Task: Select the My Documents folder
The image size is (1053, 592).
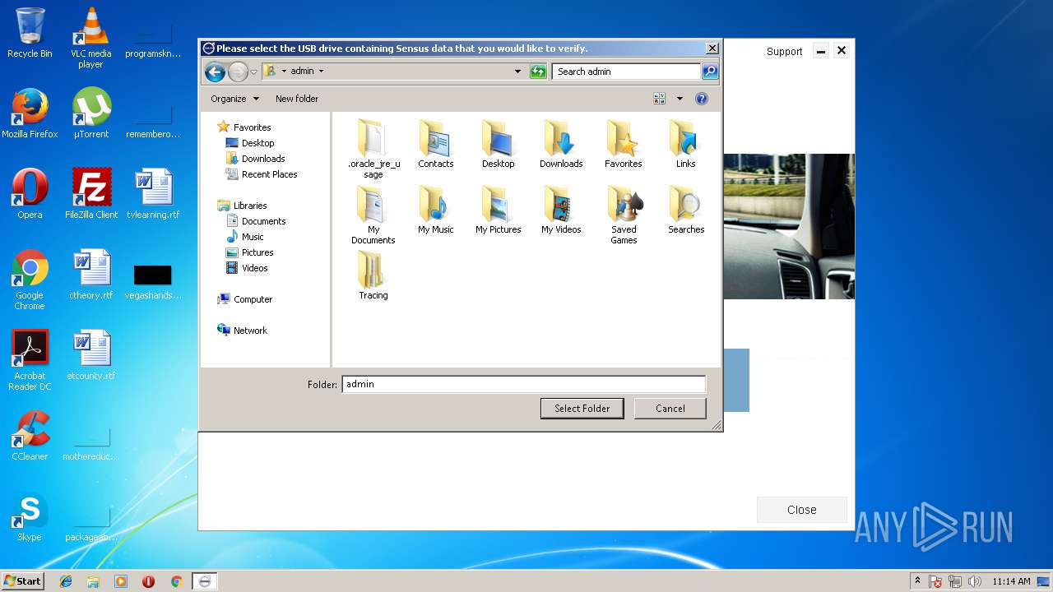Action: click(373, 215)
